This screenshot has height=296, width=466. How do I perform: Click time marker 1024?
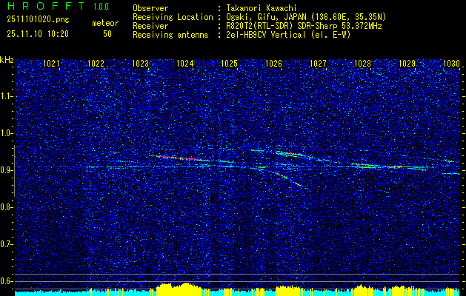185,63
